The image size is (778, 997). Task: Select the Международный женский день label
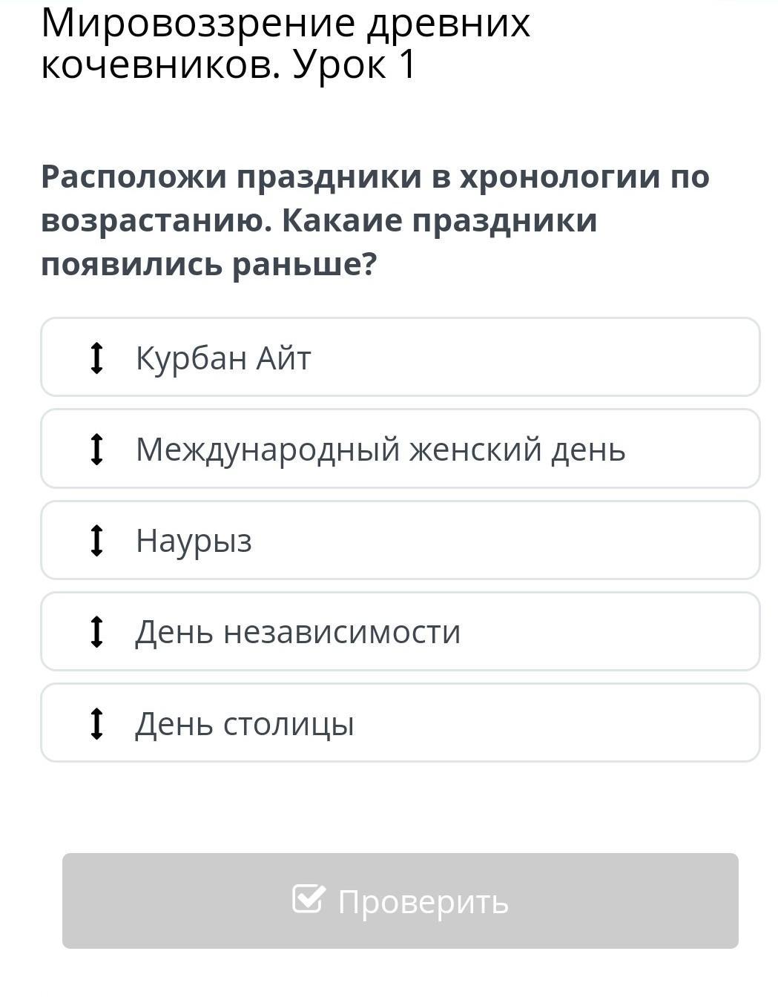pos(380,450)
